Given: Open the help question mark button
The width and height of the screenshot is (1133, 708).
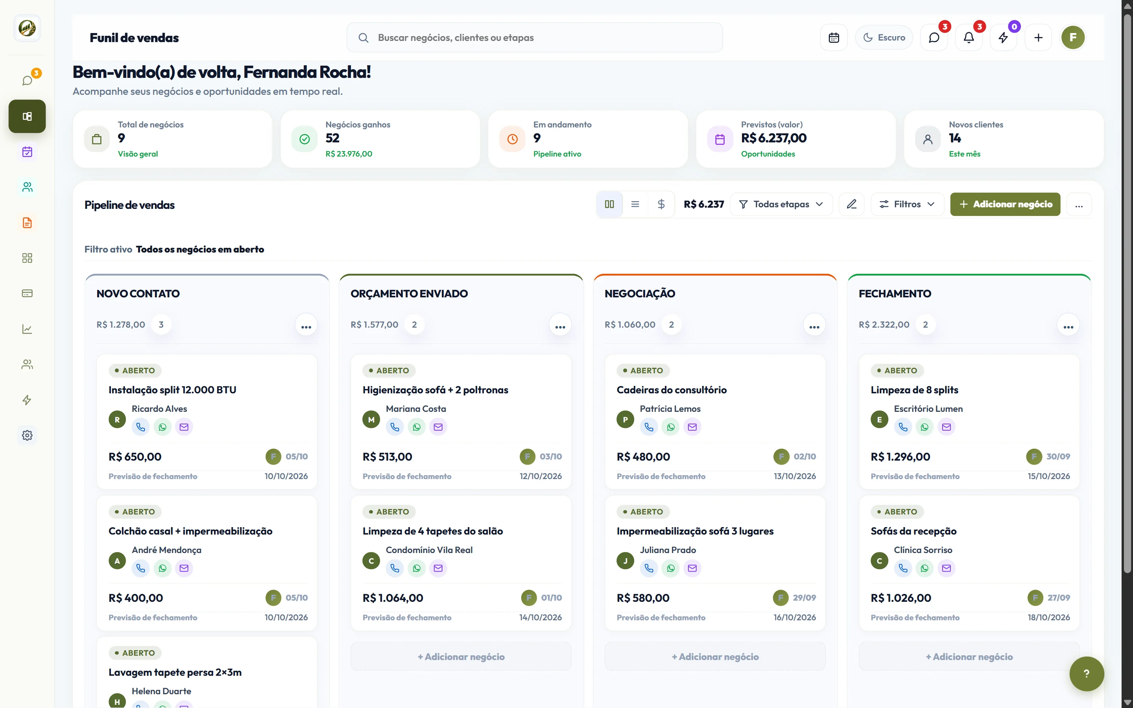Looking at the screenshot, I should [1086, 673].
